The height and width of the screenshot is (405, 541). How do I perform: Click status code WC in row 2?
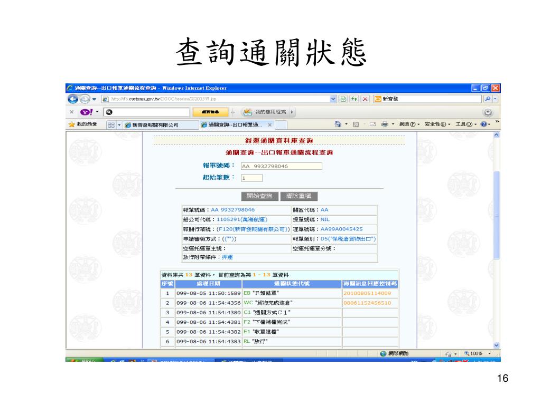click(x=248, y=303)
